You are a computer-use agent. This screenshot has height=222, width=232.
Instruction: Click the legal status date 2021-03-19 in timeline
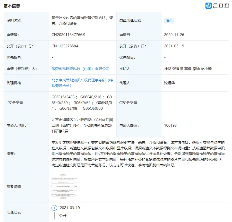click(70, 208)
